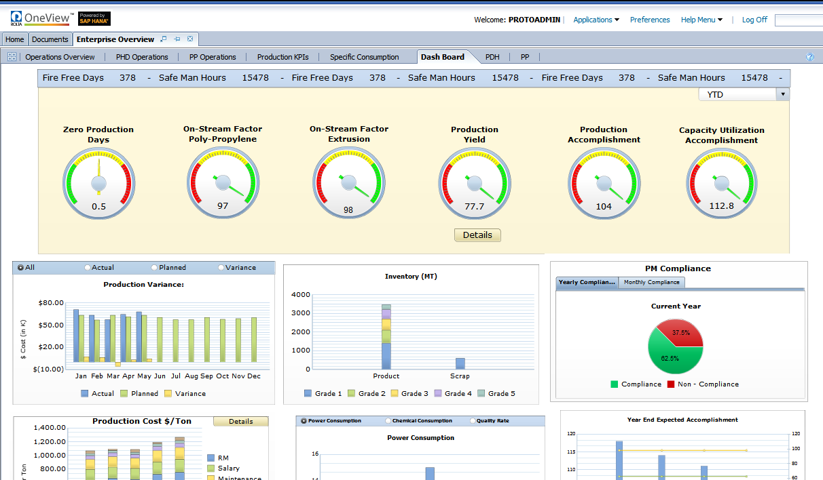Select the Actual radio button

click(x=88, y=268)
